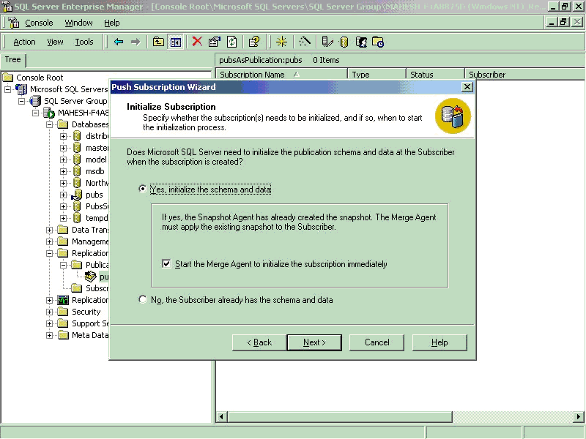Screen dimensions: 586x439
Task: Click the MAHESH server icon in tree
Action: (49, 113)
